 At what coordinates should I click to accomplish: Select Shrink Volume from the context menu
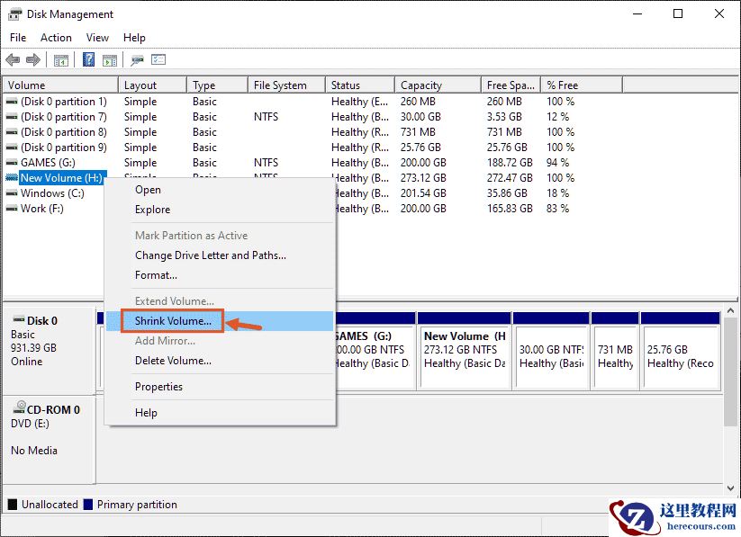(173, 320)
